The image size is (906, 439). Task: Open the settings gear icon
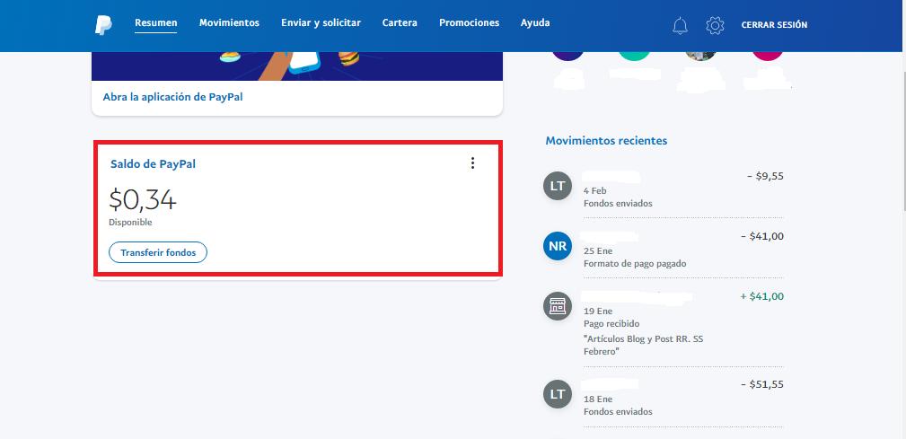coord(715,25)
